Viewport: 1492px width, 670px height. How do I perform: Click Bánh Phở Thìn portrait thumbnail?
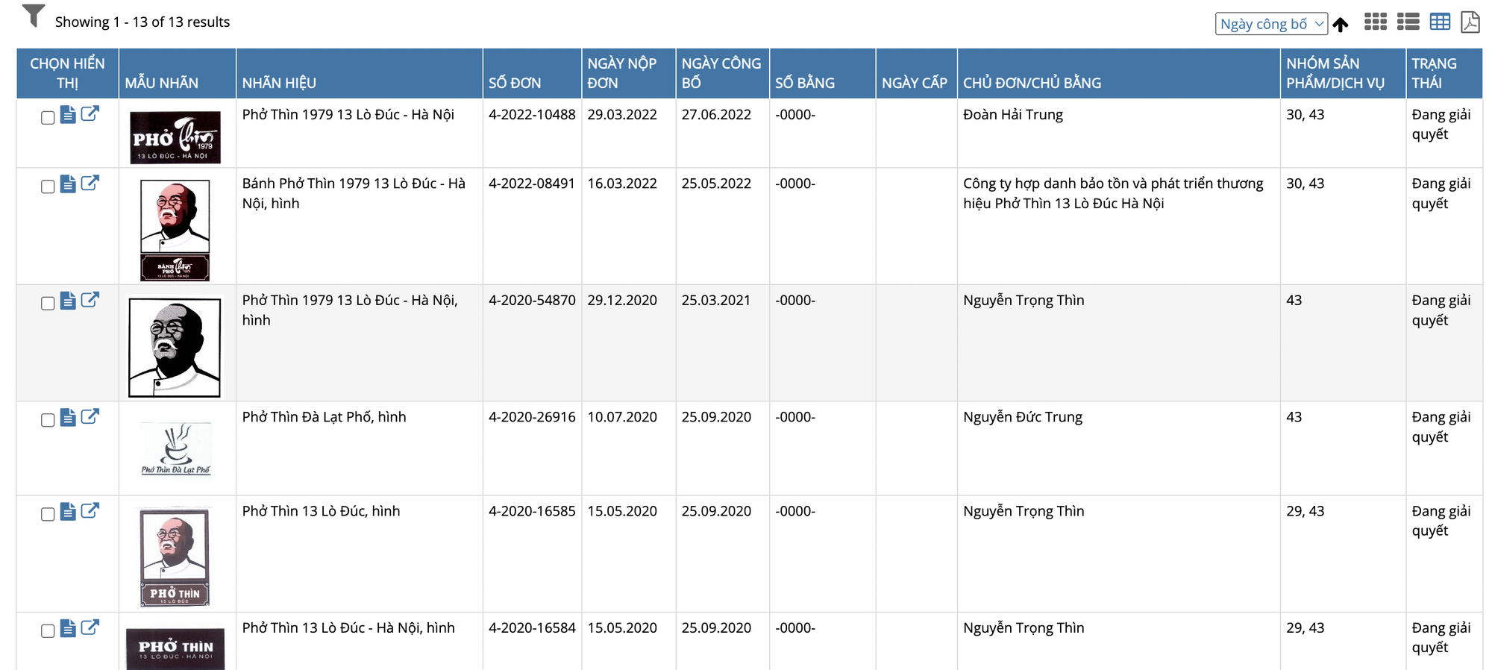[x=175, y=231]
